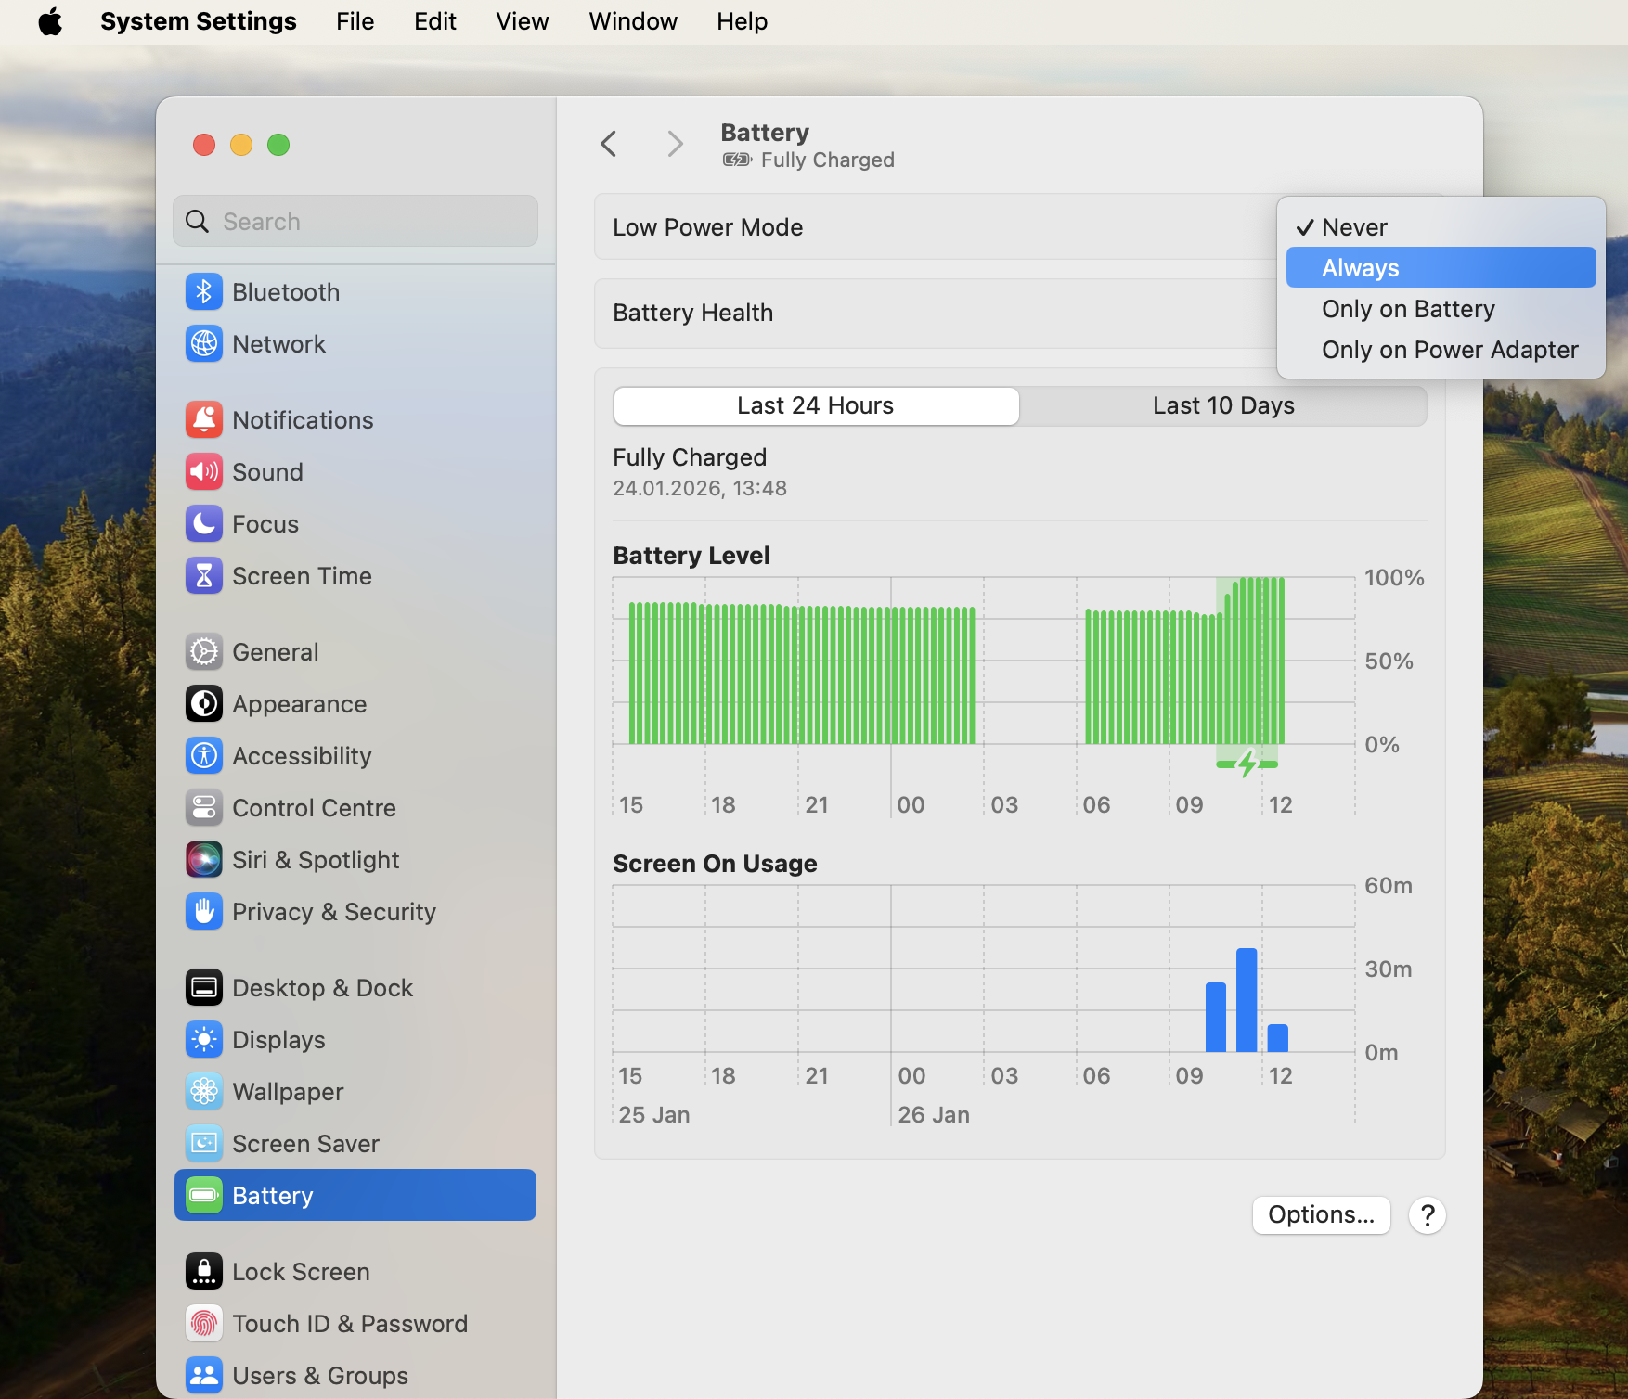The height and width of the screenshot is (1399, 1628).
Task: Select Never in the Low Power Mode list
Action: coord(1354,226)
